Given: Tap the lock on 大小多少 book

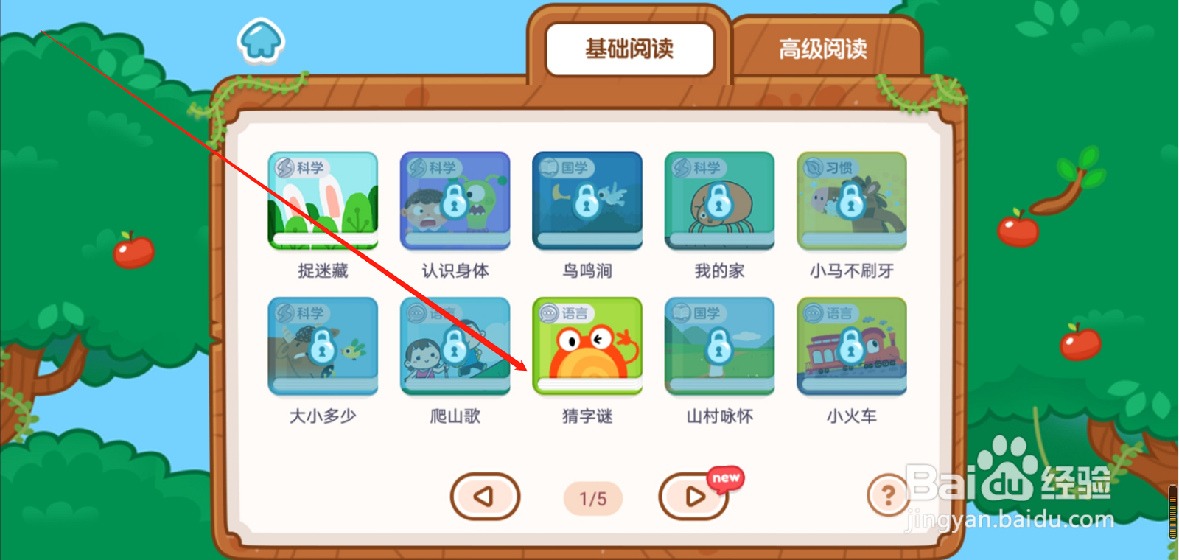Looking at the screenshot, I should [323, 346].
